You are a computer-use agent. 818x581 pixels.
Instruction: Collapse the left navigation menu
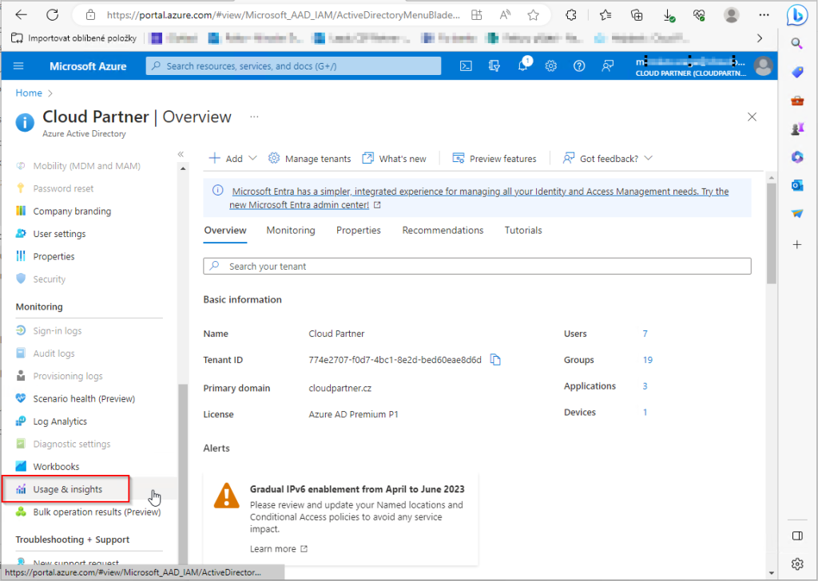[181, 154]
